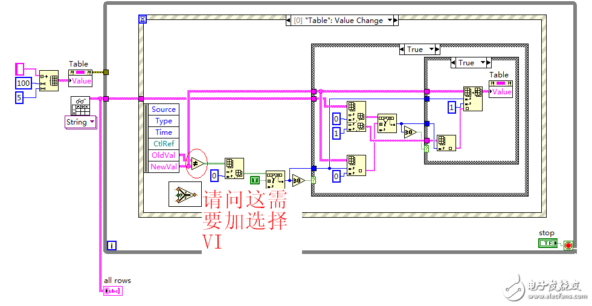
Task: Select the Time event data item
Action: (164, 132)
